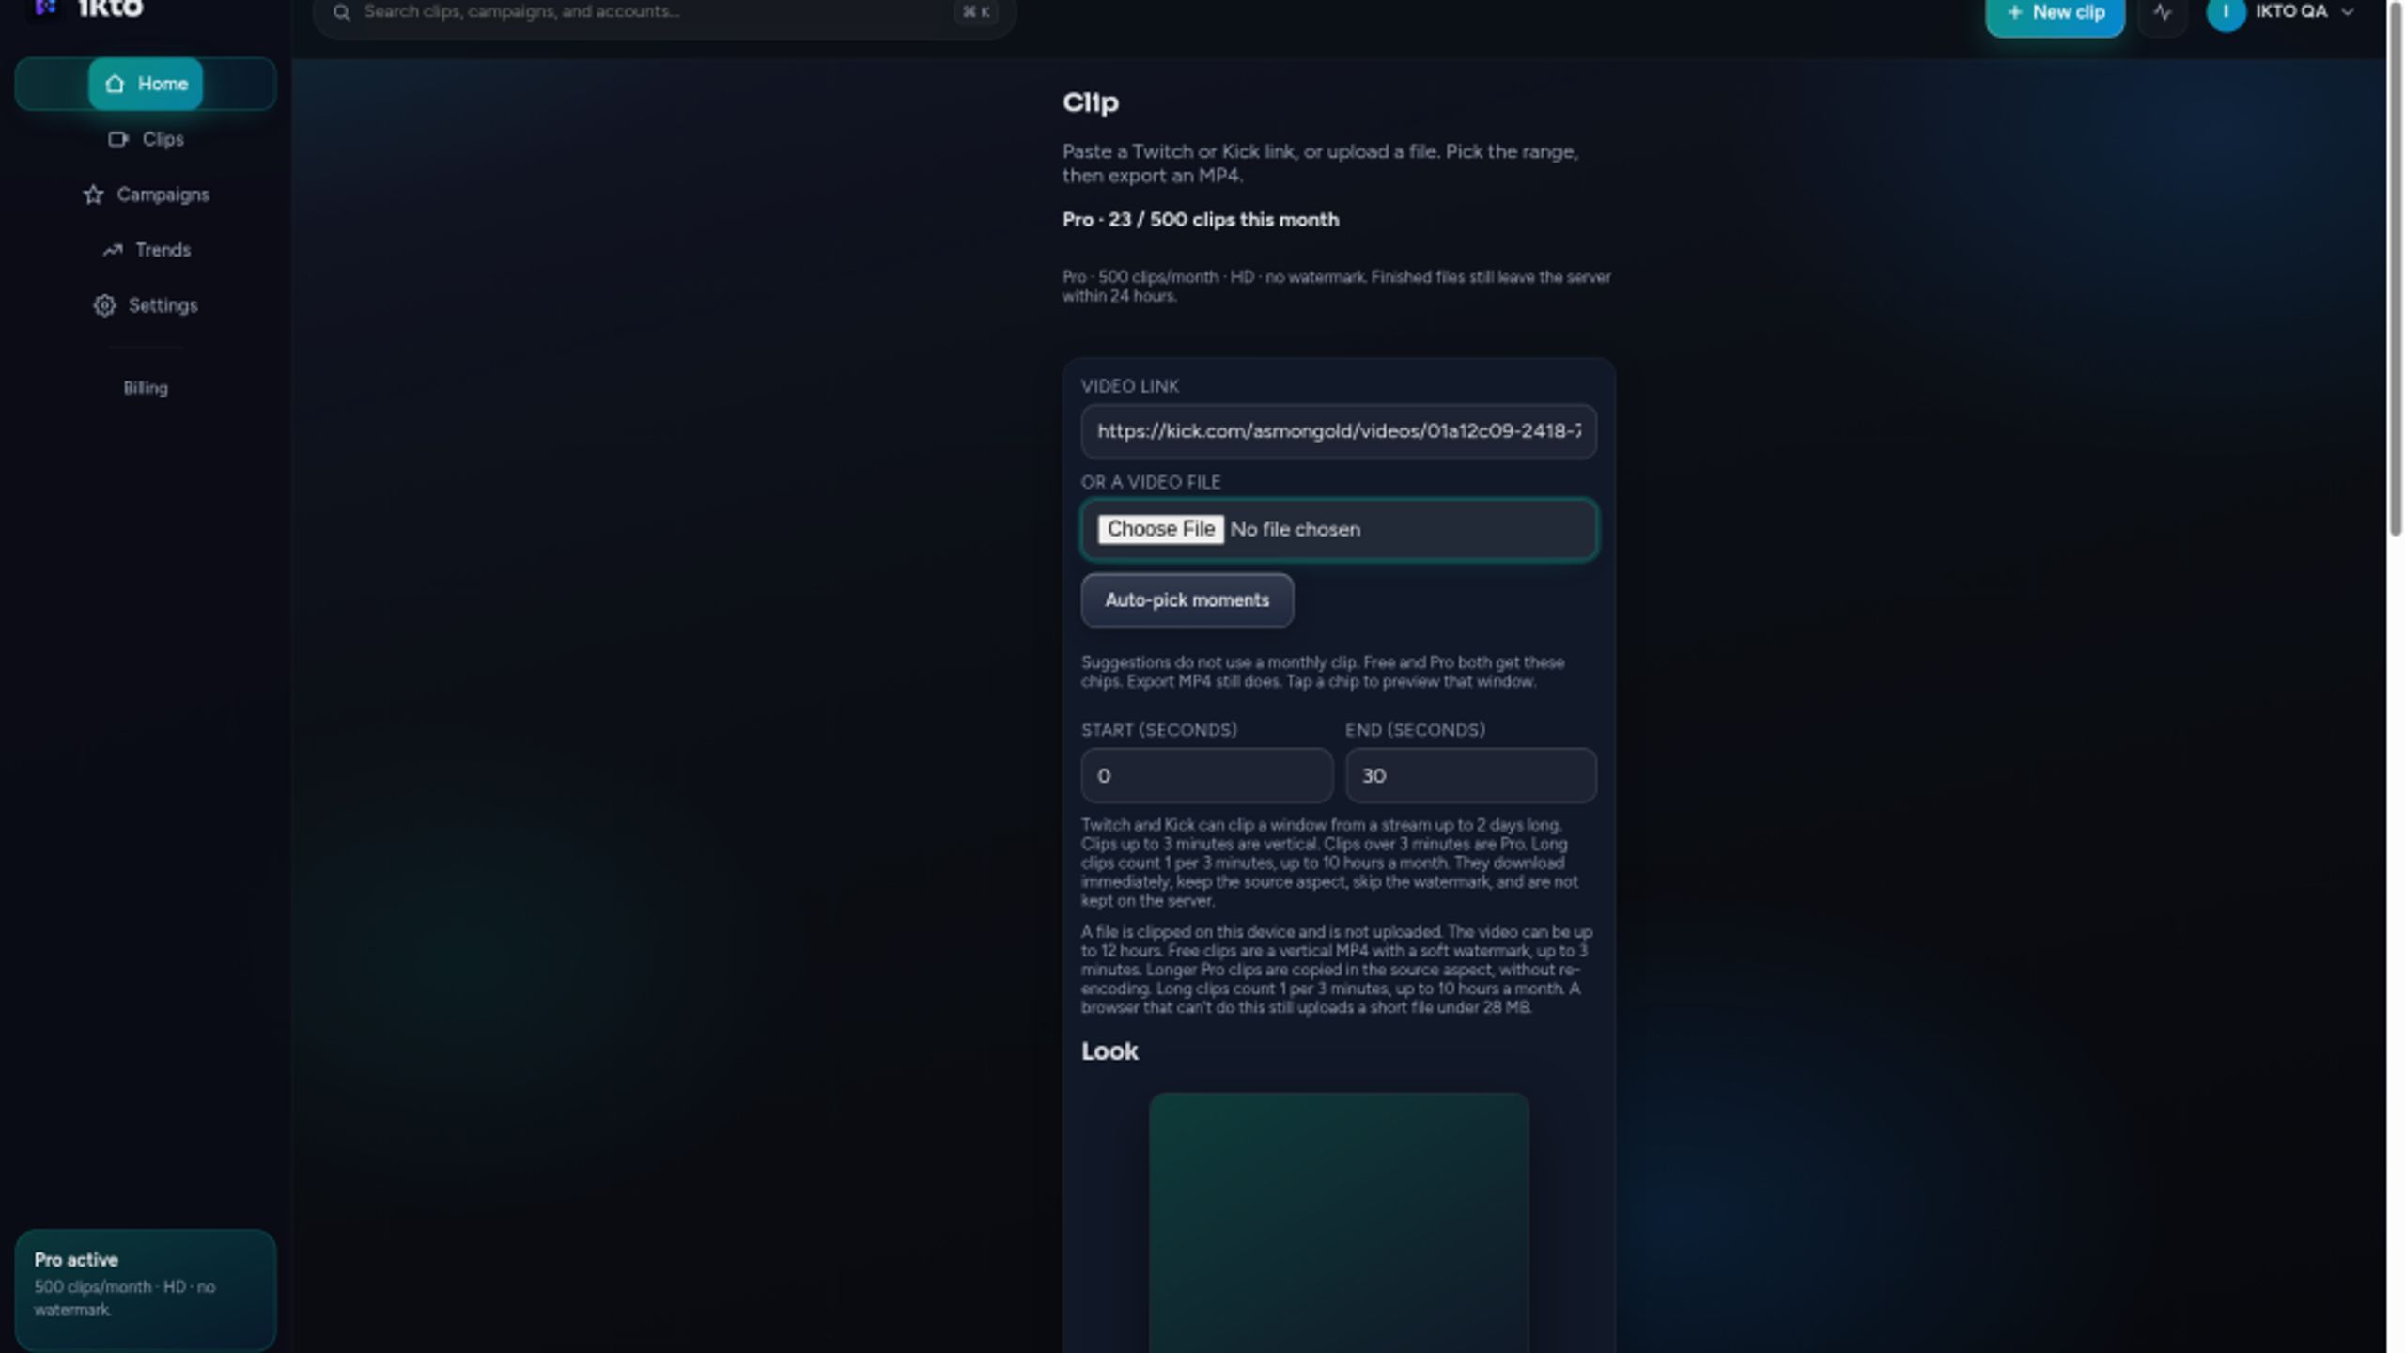Open the Trends section

point(146,250)
